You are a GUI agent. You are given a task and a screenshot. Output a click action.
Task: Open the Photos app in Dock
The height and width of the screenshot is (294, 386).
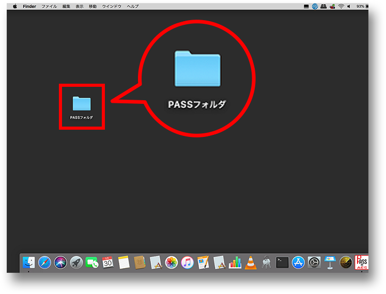click(172, 262)
